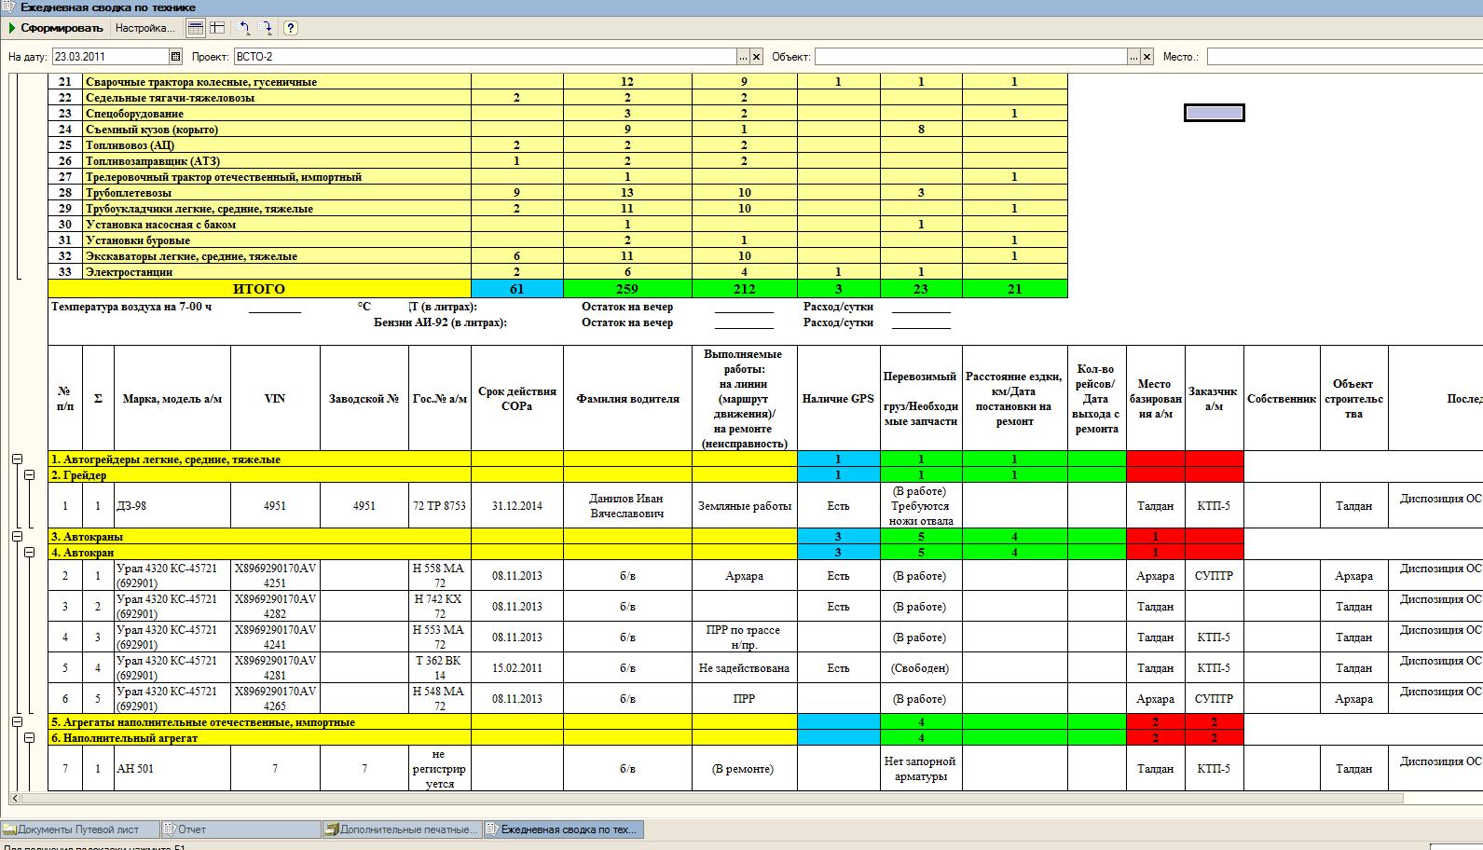This screenshot has height=850, width=1483.
Task: Open selection list for Проект field
Action: coord(743,57)
